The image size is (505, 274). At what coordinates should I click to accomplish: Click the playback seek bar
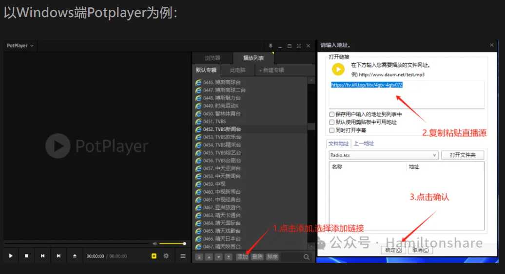point(78,244)
